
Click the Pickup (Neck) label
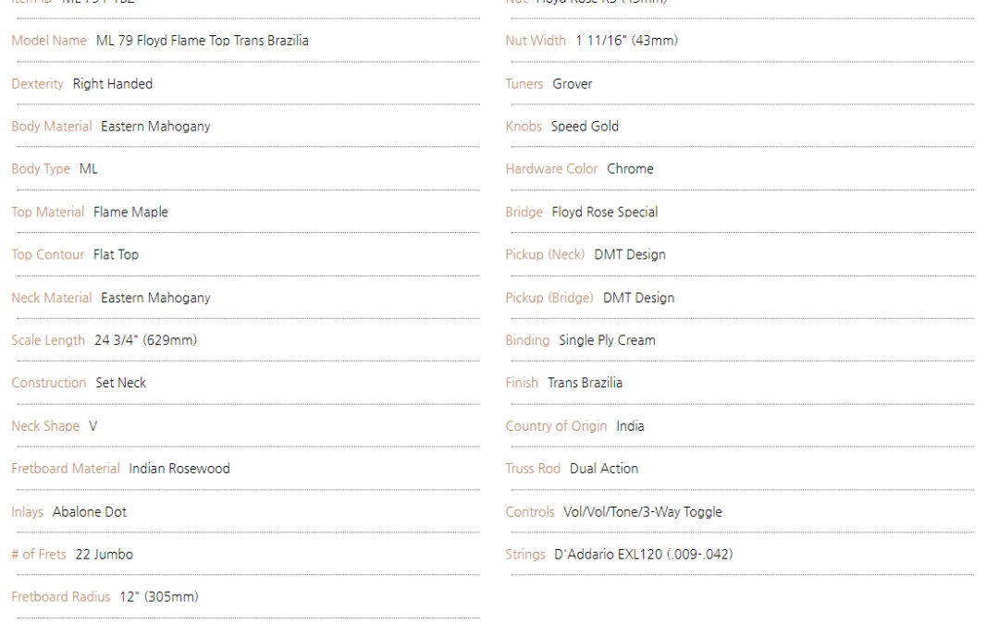pos(546,255)
